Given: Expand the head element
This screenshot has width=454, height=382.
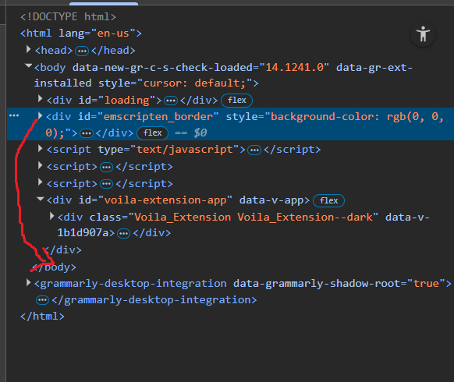Looking at the screenshot, I should point(28,49).
